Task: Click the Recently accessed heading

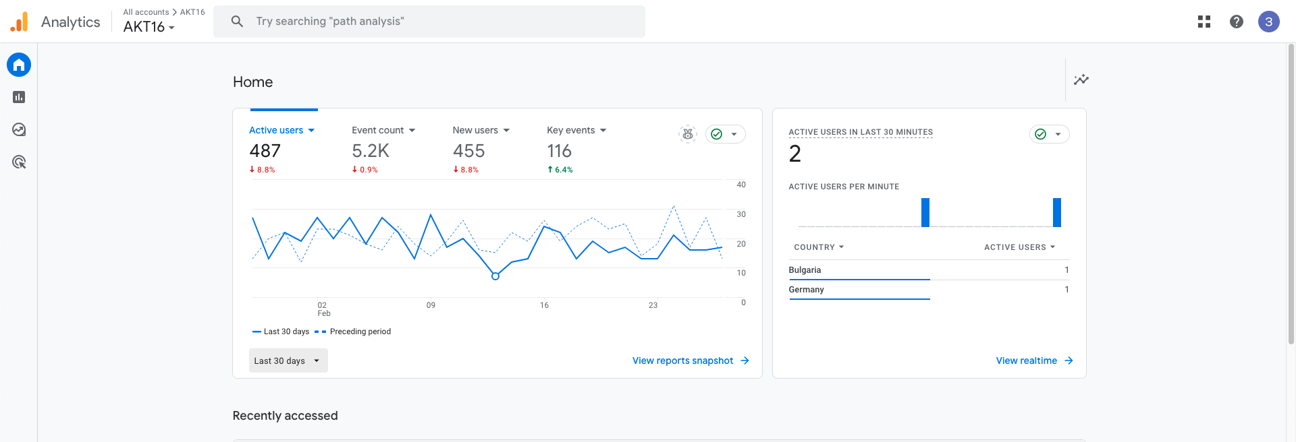Action: coord(285,416)
